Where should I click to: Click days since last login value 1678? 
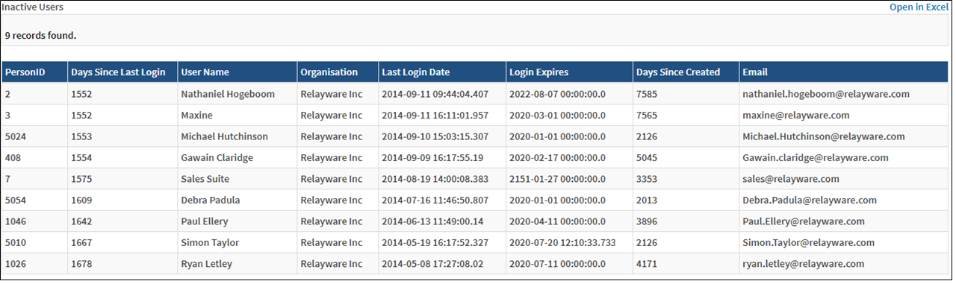click(x=81, y=264)
